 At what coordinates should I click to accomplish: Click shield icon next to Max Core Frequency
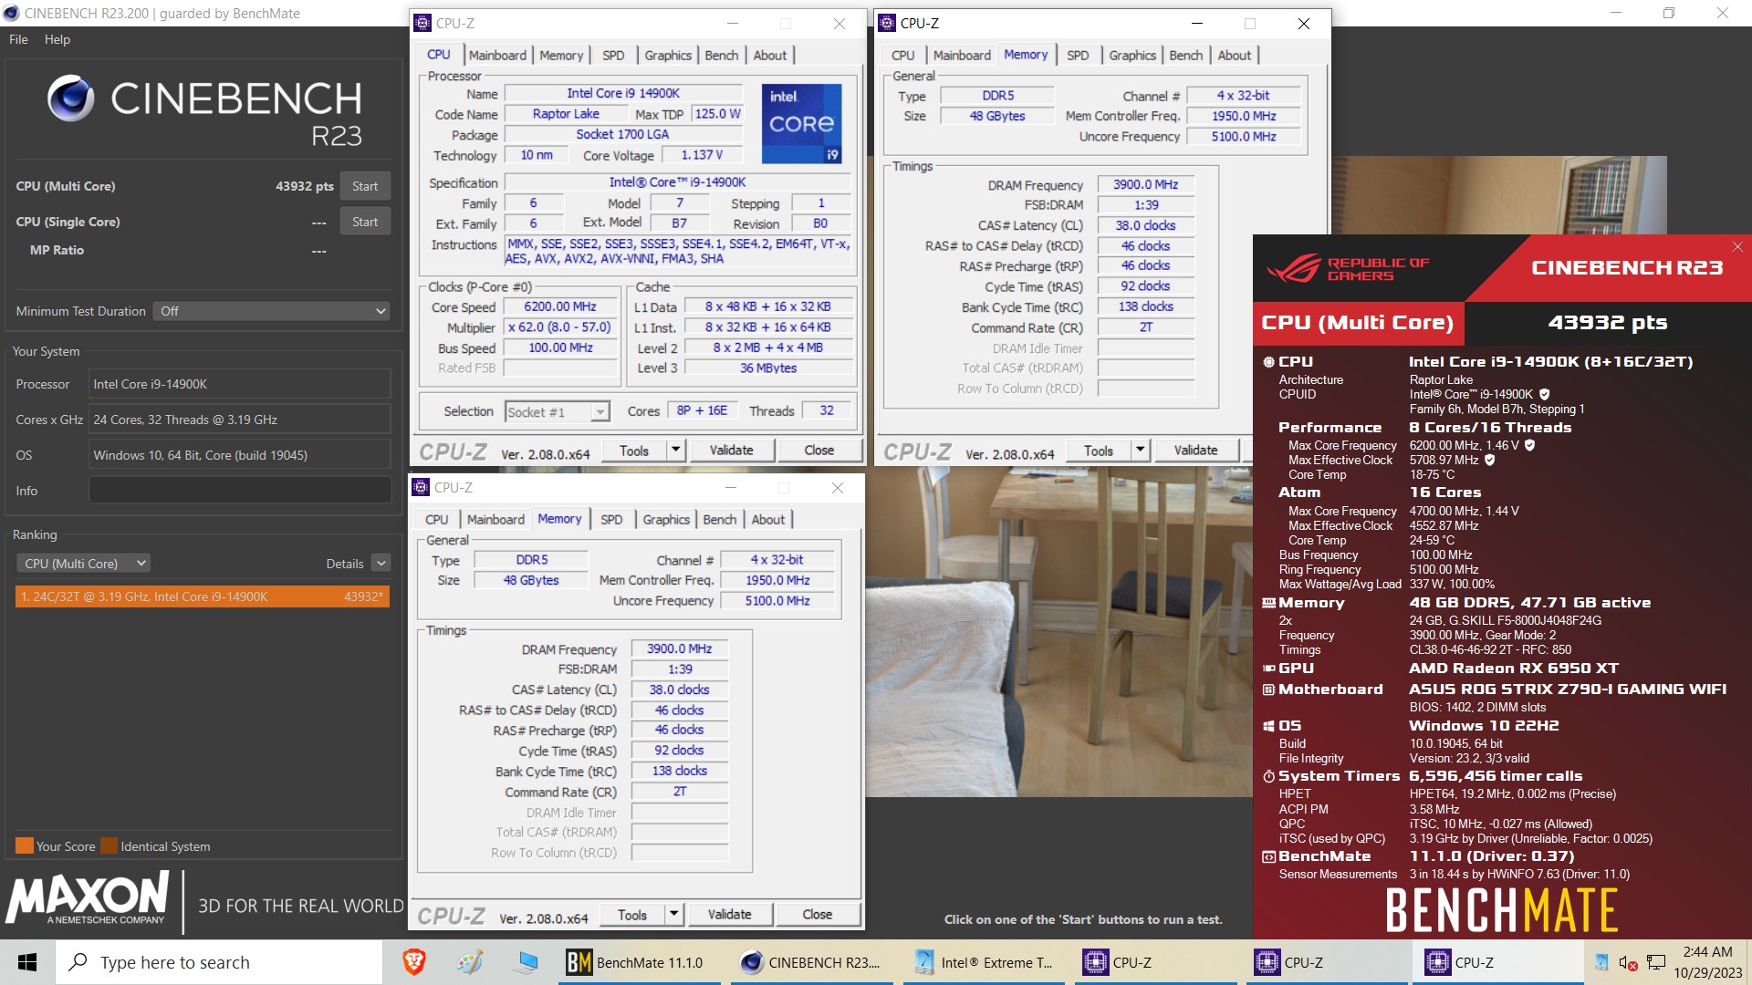click(x=1529, y=445)
